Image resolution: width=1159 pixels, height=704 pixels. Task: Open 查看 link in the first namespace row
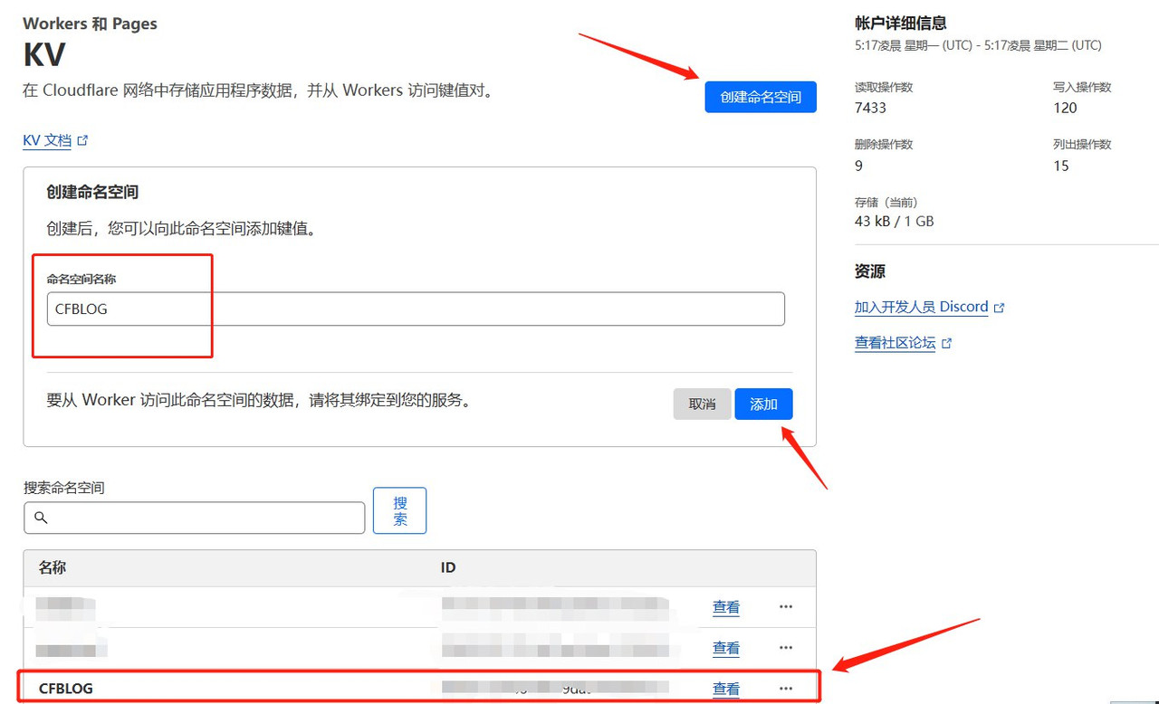726,607
